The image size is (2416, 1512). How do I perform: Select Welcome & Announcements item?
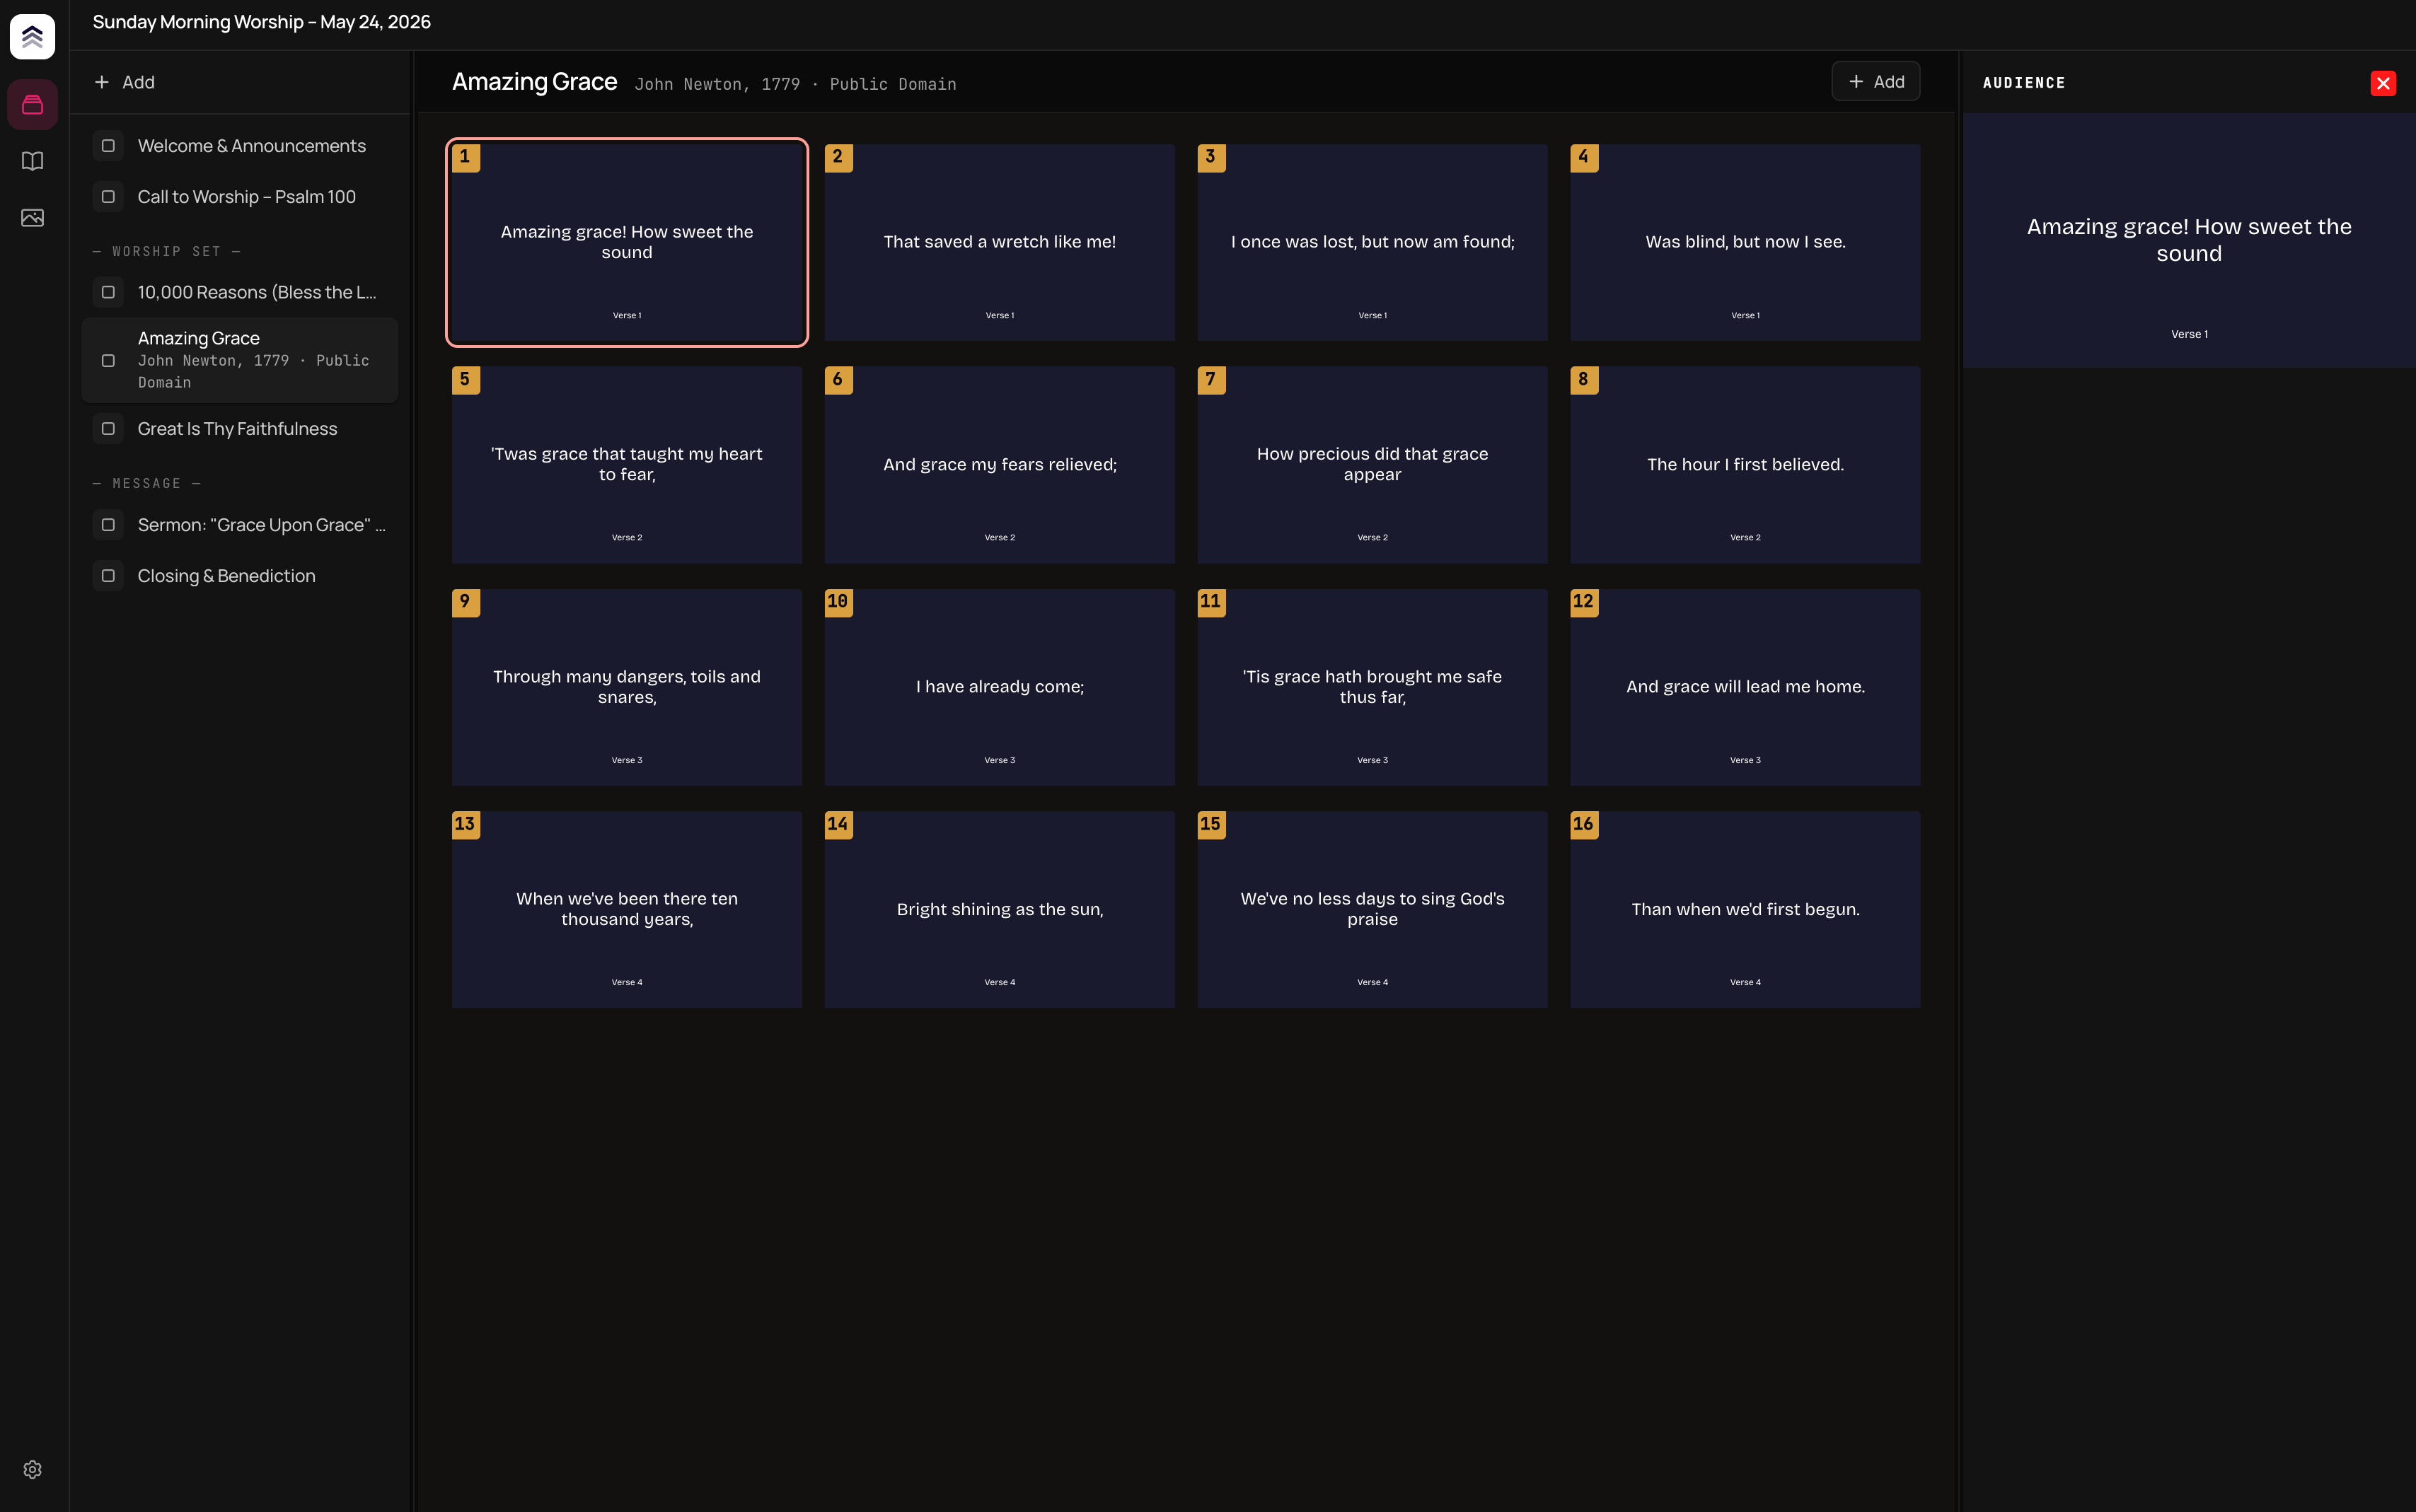click(240, 146)
